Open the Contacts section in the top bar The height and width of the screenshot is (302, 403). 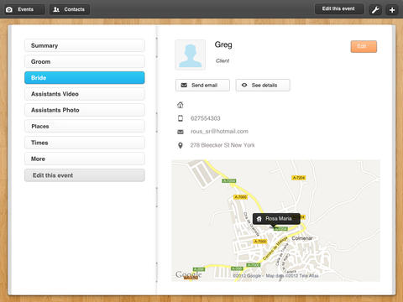[x=70, y=9]
